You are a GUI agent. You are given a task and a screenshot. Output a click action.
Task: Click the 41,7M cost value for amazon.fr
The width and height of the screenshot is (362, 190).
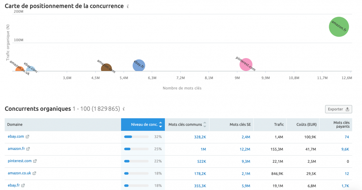[x=310, y=149]
